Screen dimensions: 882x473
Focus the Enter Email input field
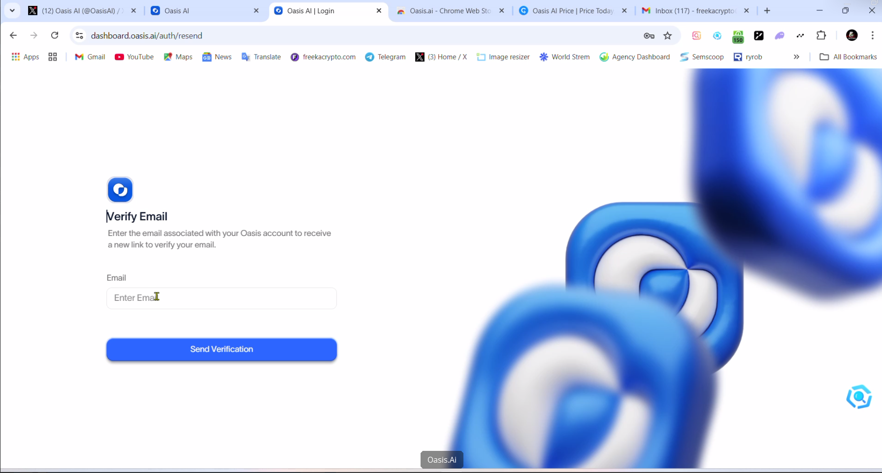tap(222, 298)
